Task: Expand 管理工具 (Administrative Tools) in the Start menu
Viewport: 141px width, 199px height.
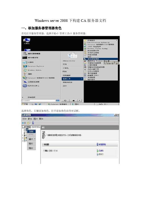Action: [x=72, y=79]
